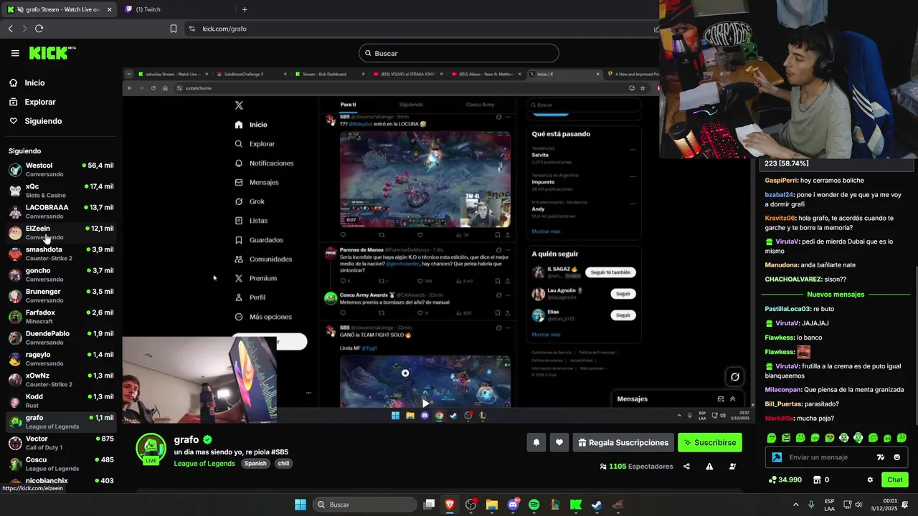Toggle the follow heart button
This screenshot has height=516, width=918.
[x=559, y=443]
